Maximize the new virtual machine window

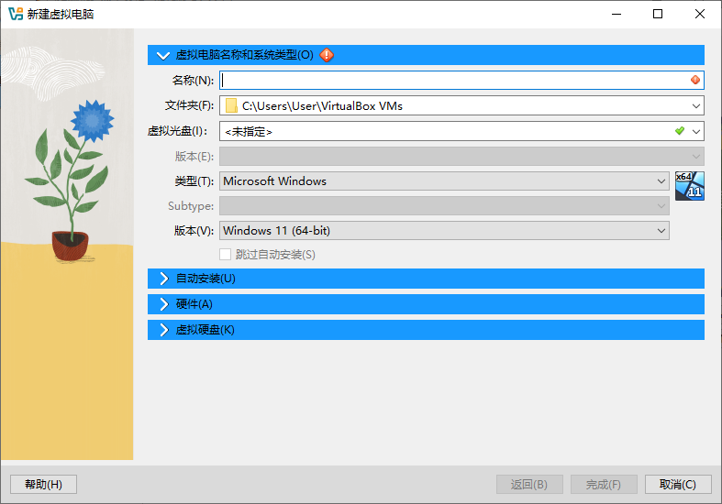[658, 14]
